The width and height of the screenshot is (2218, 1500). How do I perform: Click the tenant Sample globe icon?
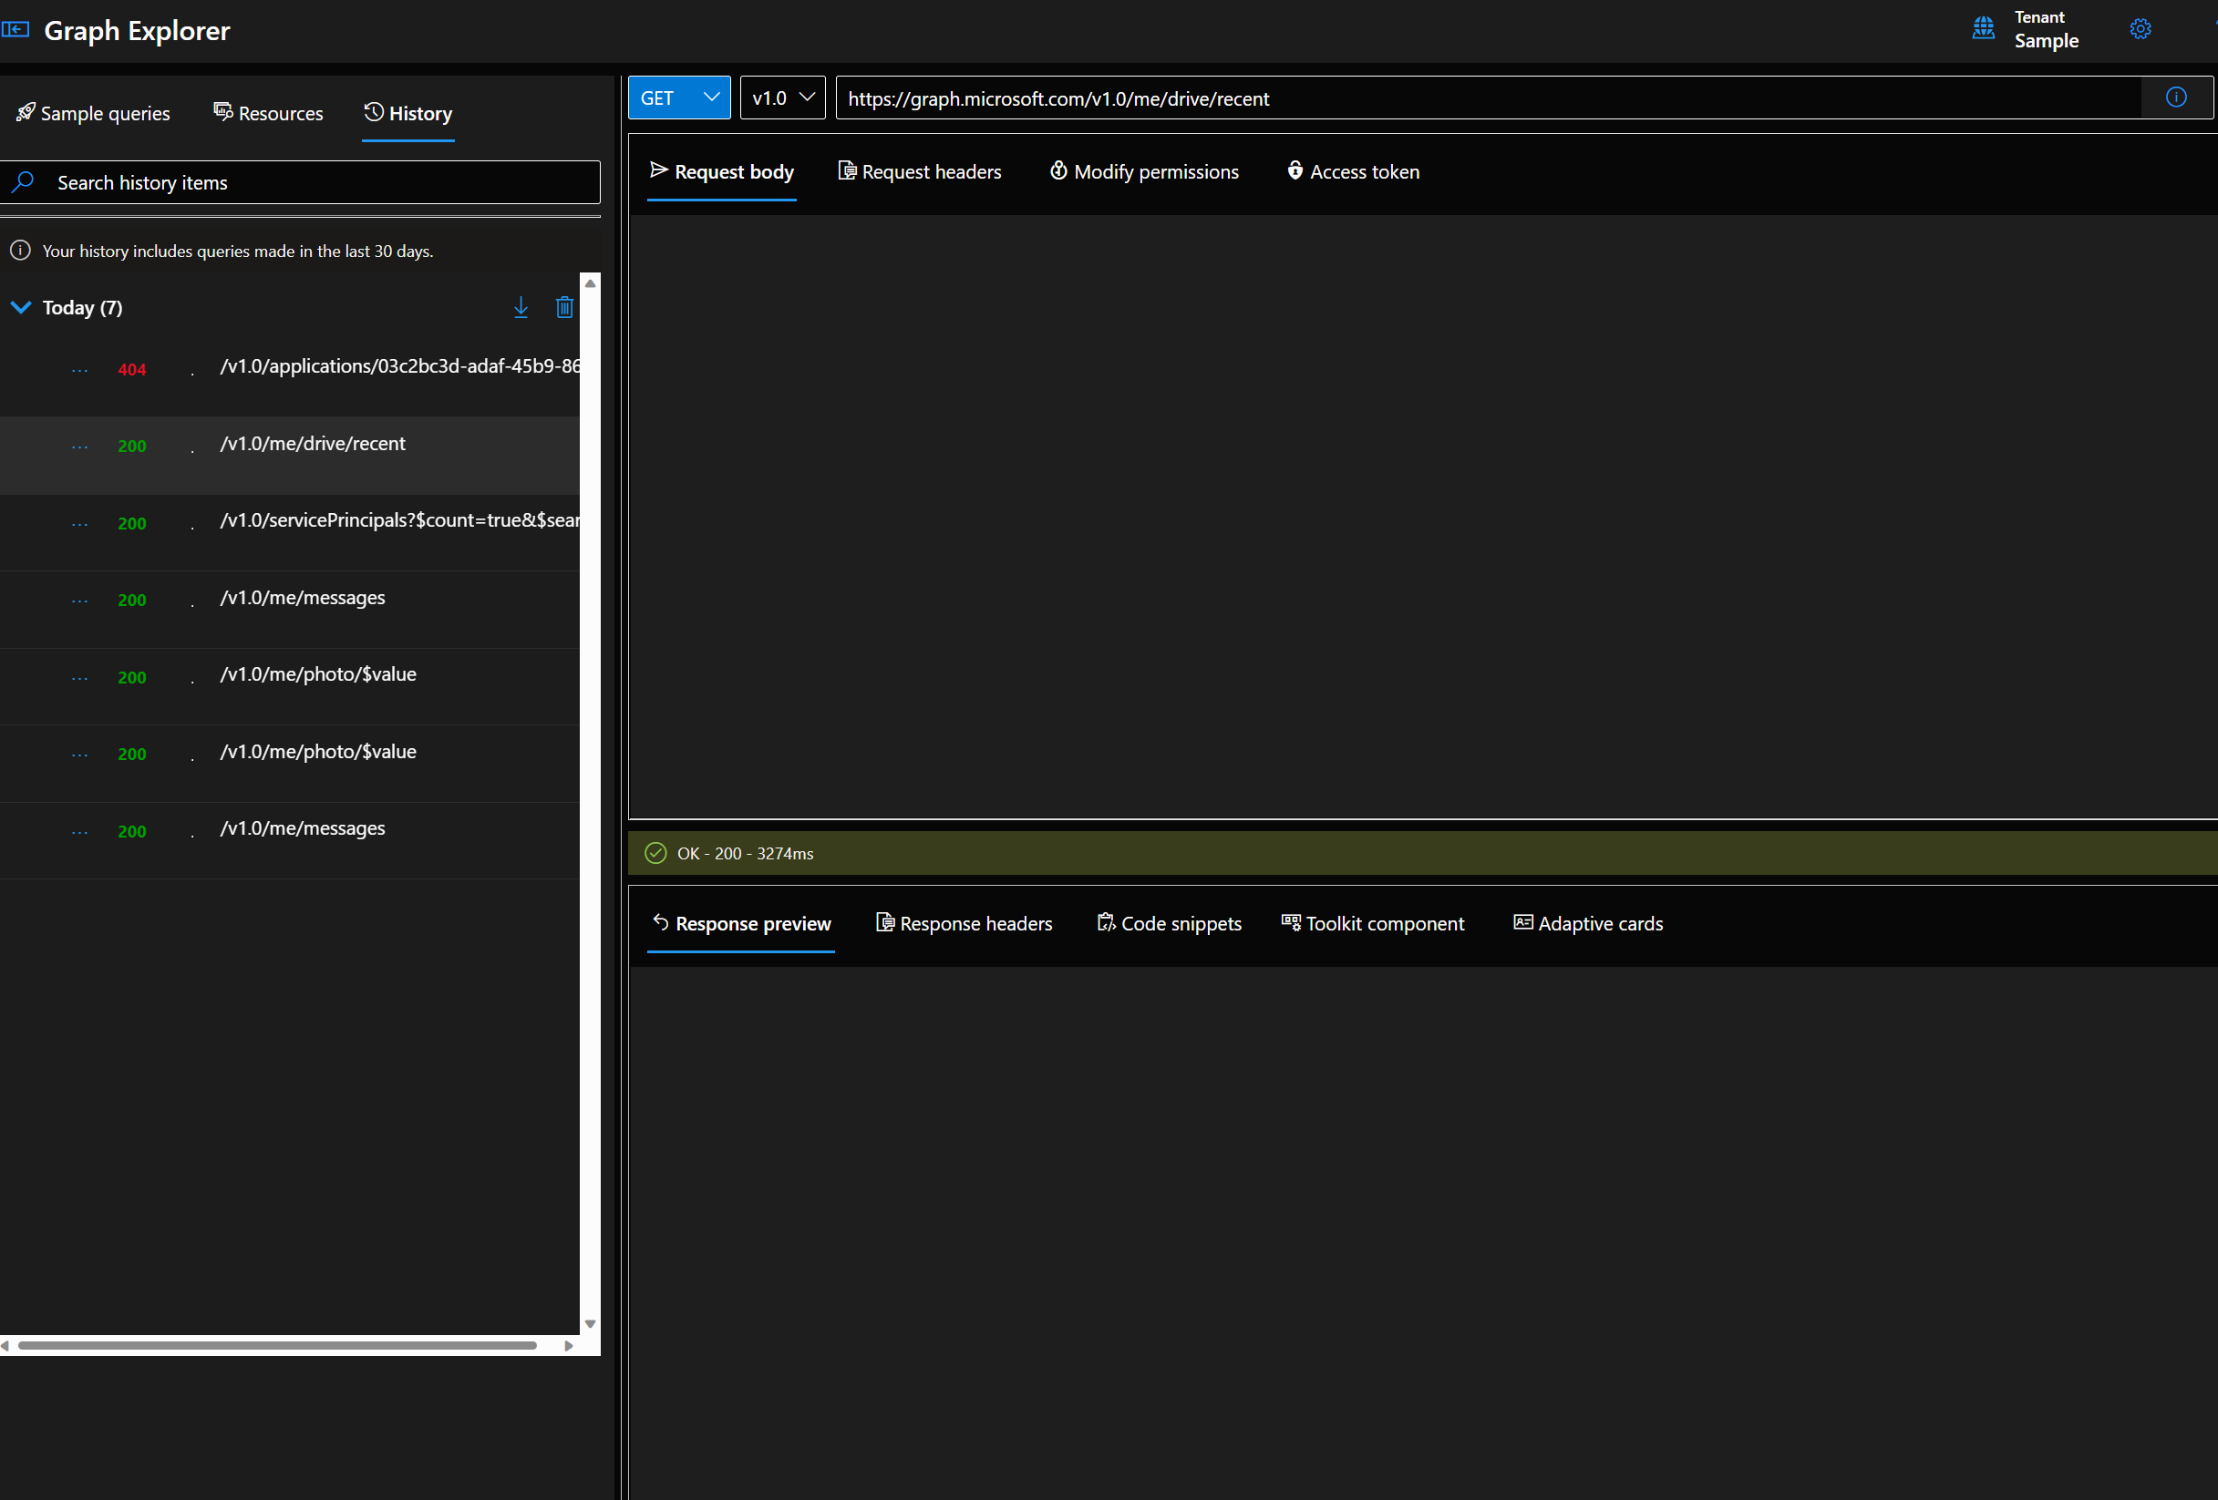(1983, 28)
